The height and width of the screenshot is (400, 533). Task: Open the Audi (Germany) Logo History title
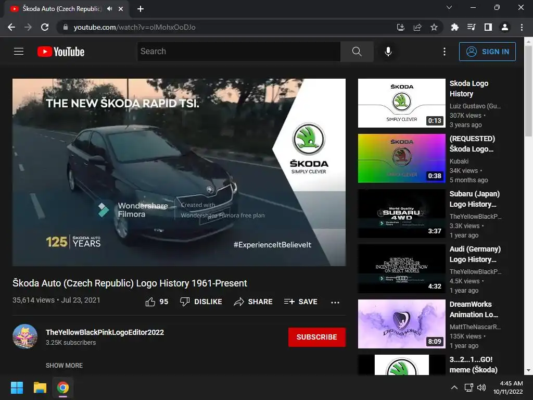[x=475, y=254]
